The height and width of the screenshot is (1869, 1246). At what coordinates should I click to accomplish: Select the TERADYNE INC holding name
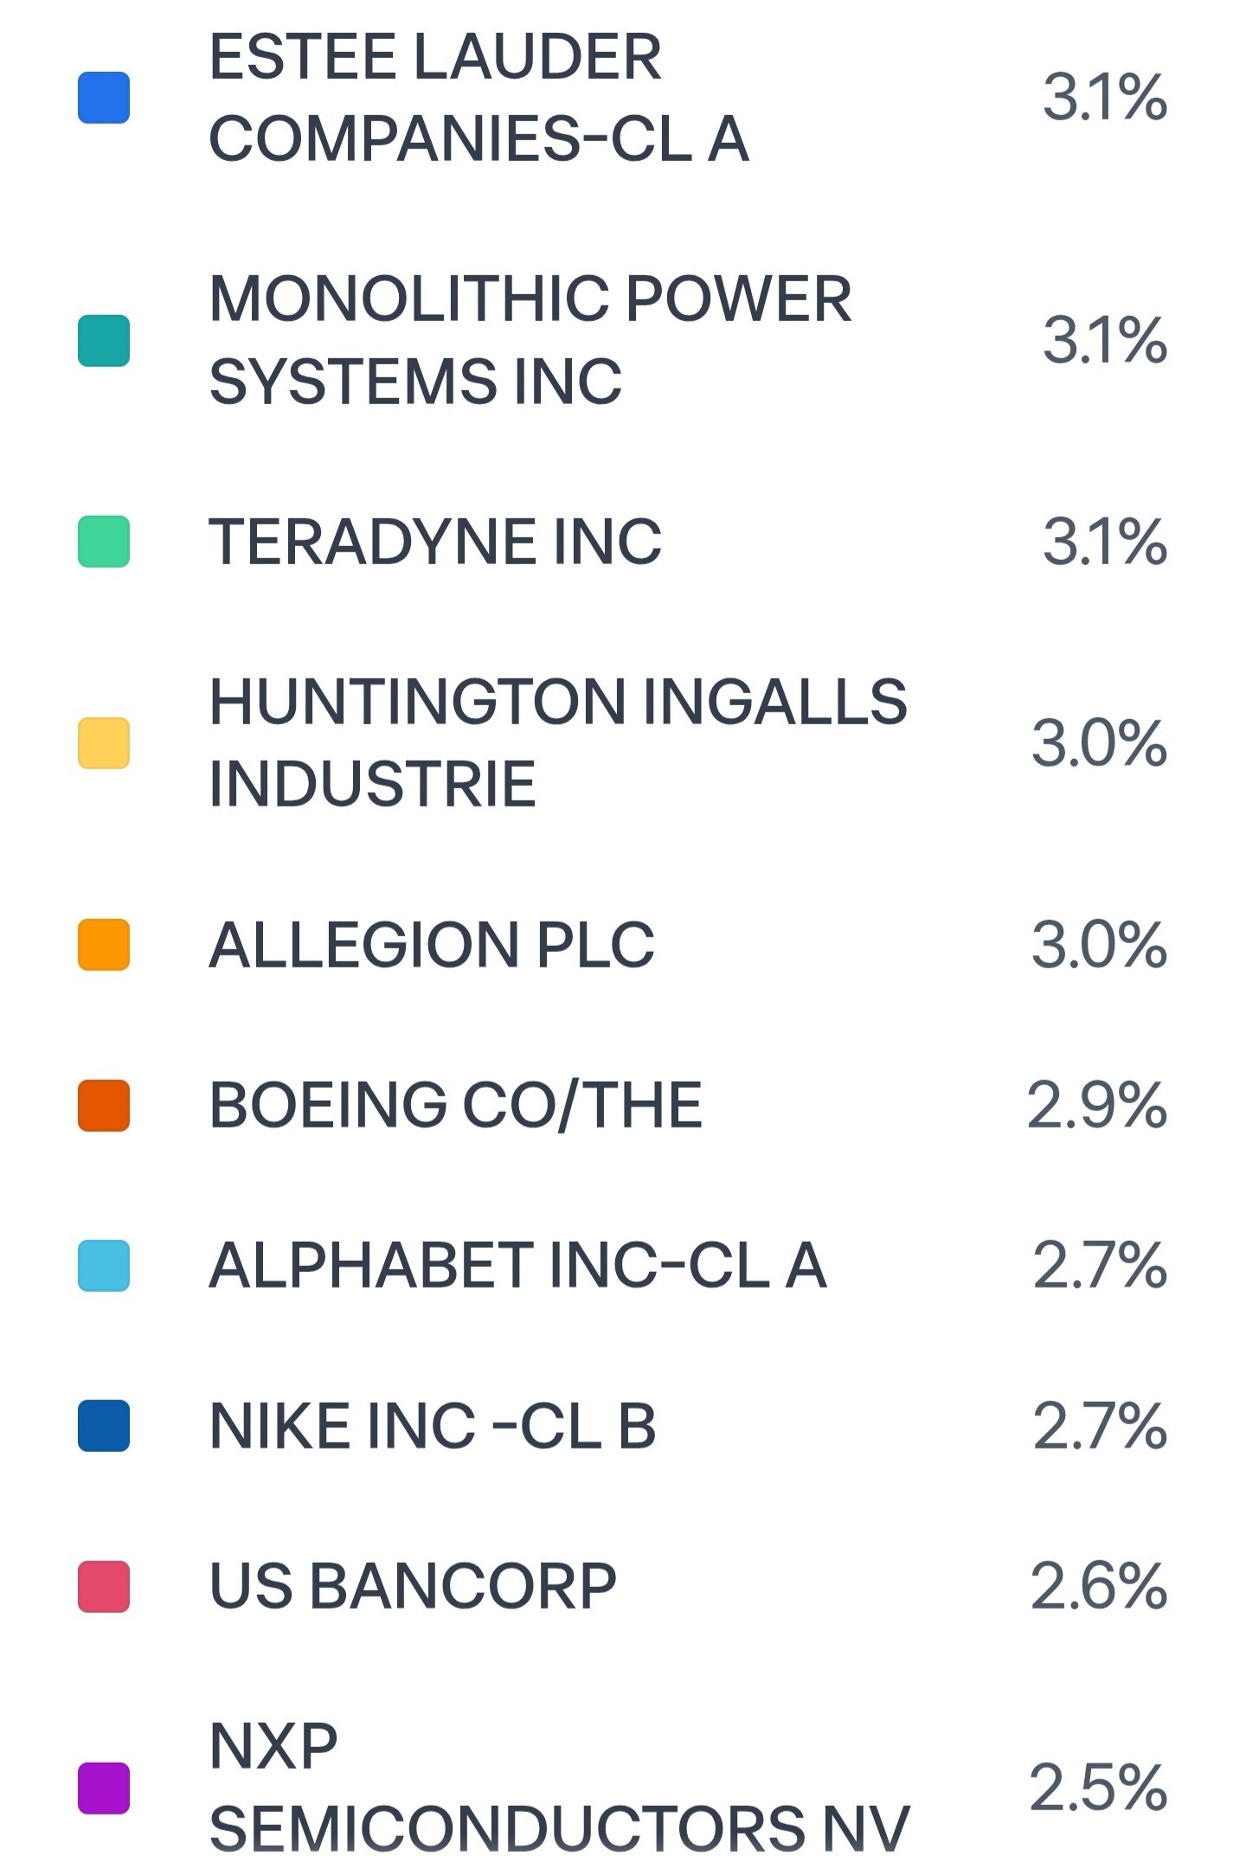pyautogui.click(x=435, y=543)
